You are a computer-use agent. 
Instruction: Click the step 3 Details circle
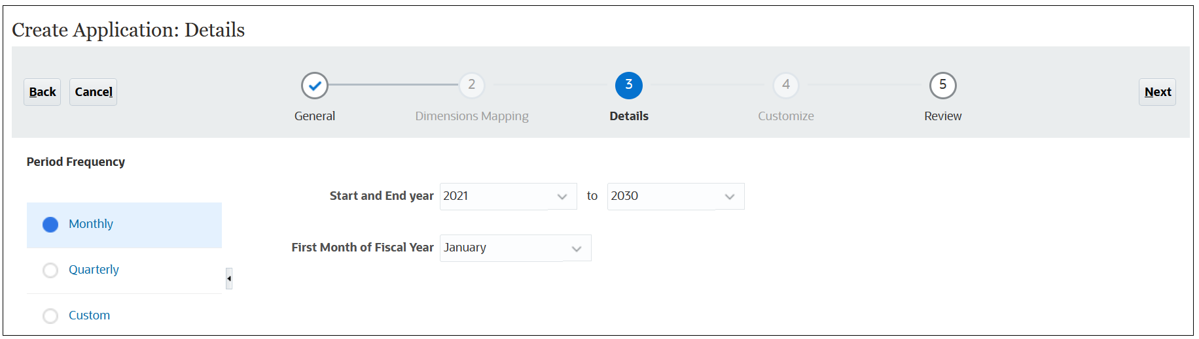point(628,85)
